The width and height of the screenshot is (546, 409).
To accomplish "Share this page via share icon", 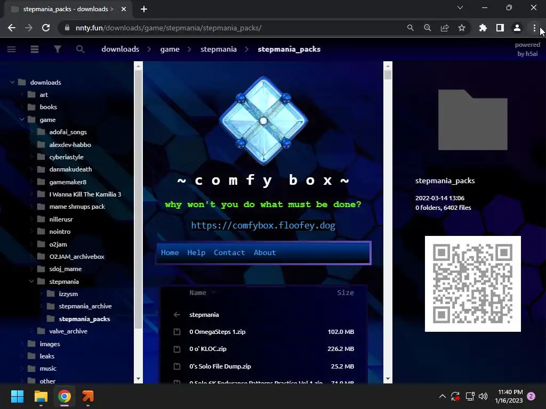I will pyautogui.click(x=445, y=28).
